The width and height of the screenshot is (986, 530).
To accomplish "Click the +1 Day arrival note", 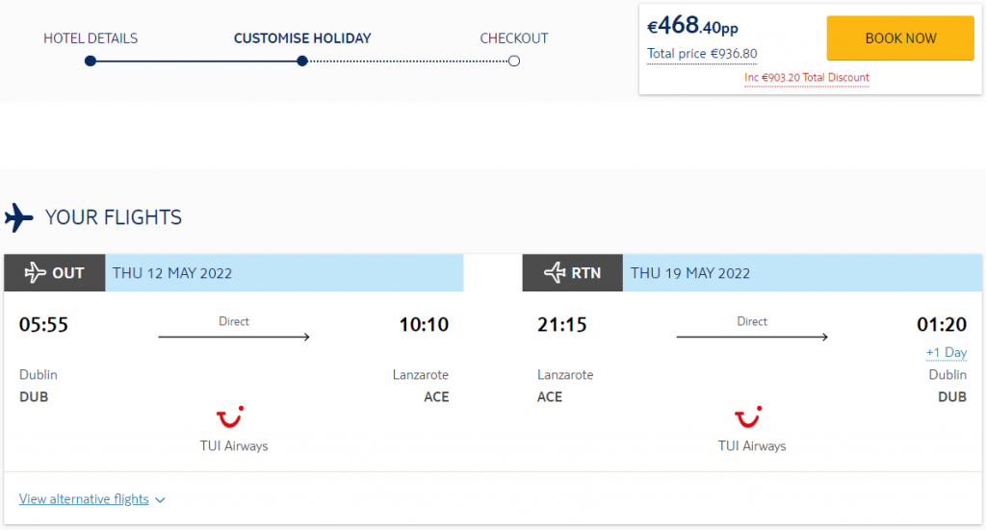I will click(947, 353).
